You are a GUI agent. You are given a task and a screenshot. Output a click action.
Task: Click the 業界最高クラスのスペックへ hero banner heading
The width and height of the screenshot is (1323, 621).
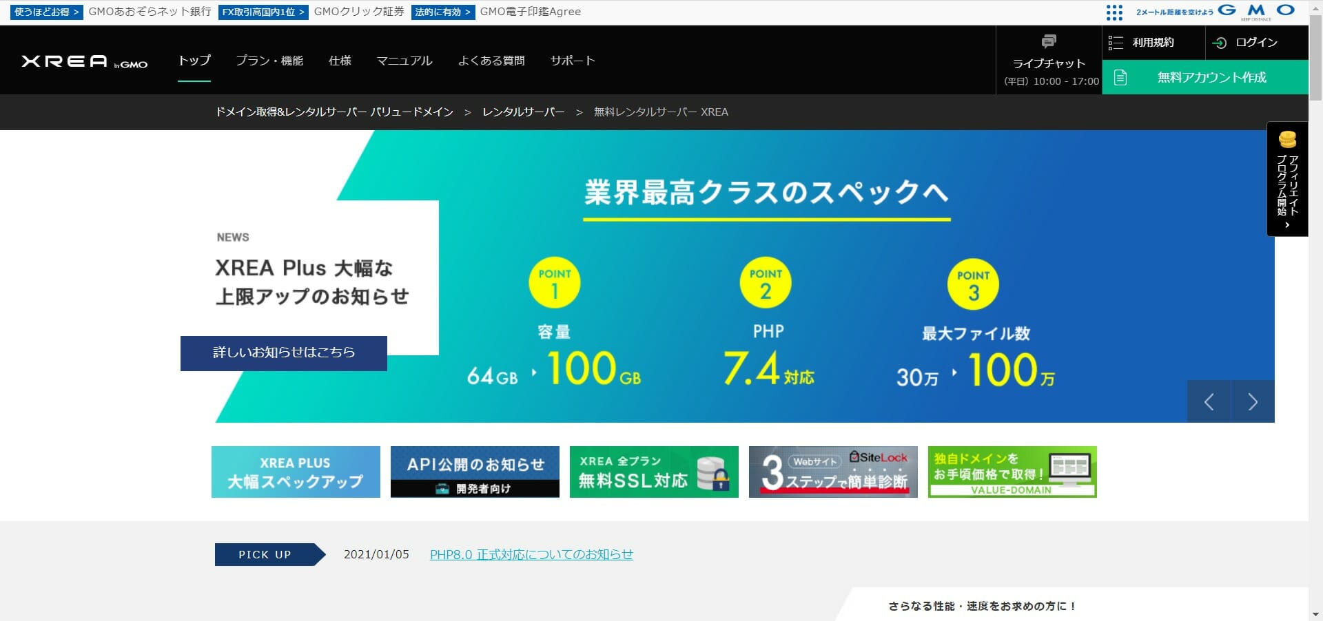click(766, 193)
